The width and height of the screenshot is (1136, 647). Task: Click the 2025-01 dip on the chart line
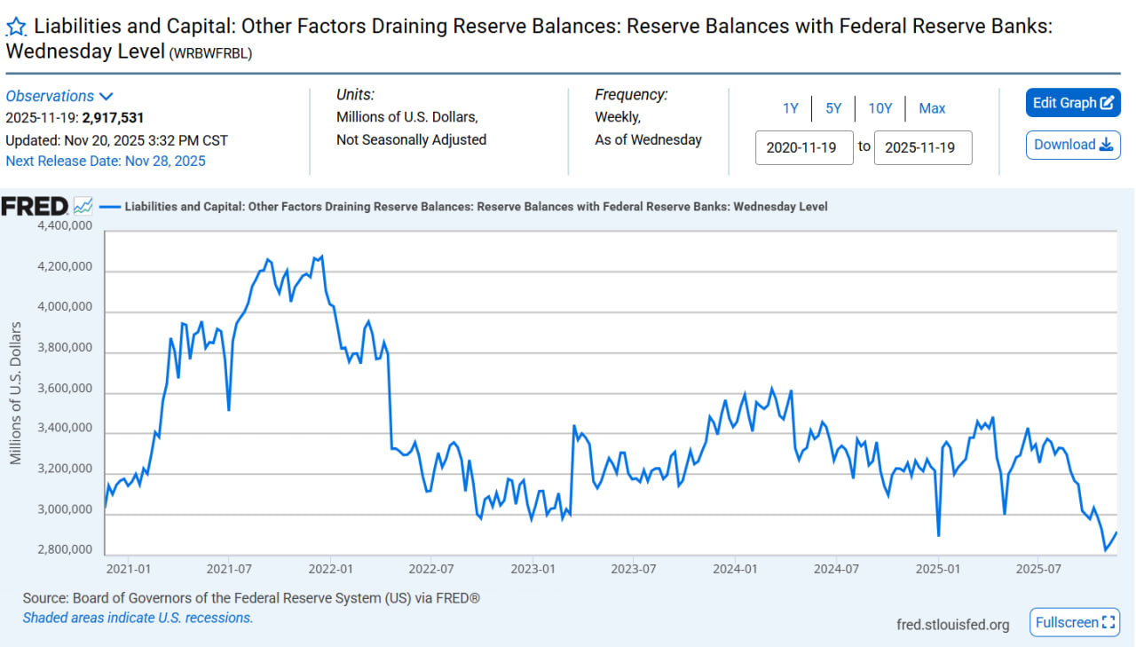click(938, 535)
